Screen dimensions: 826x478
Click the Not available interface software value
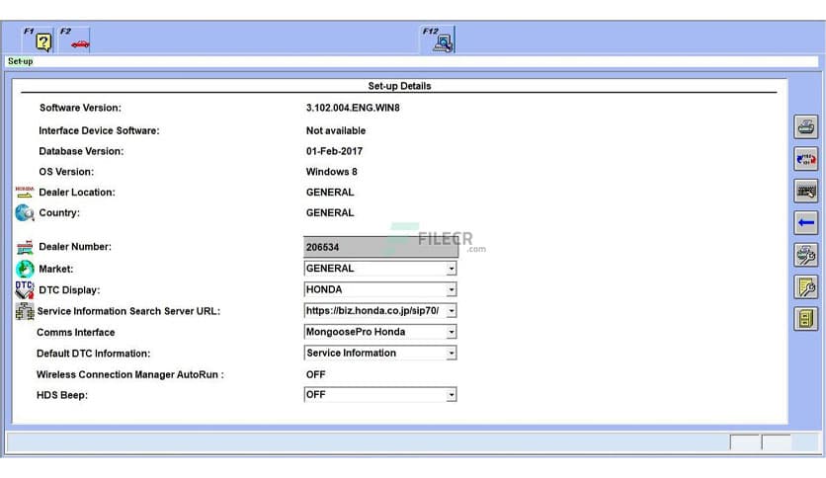click(x=336, y=130)
